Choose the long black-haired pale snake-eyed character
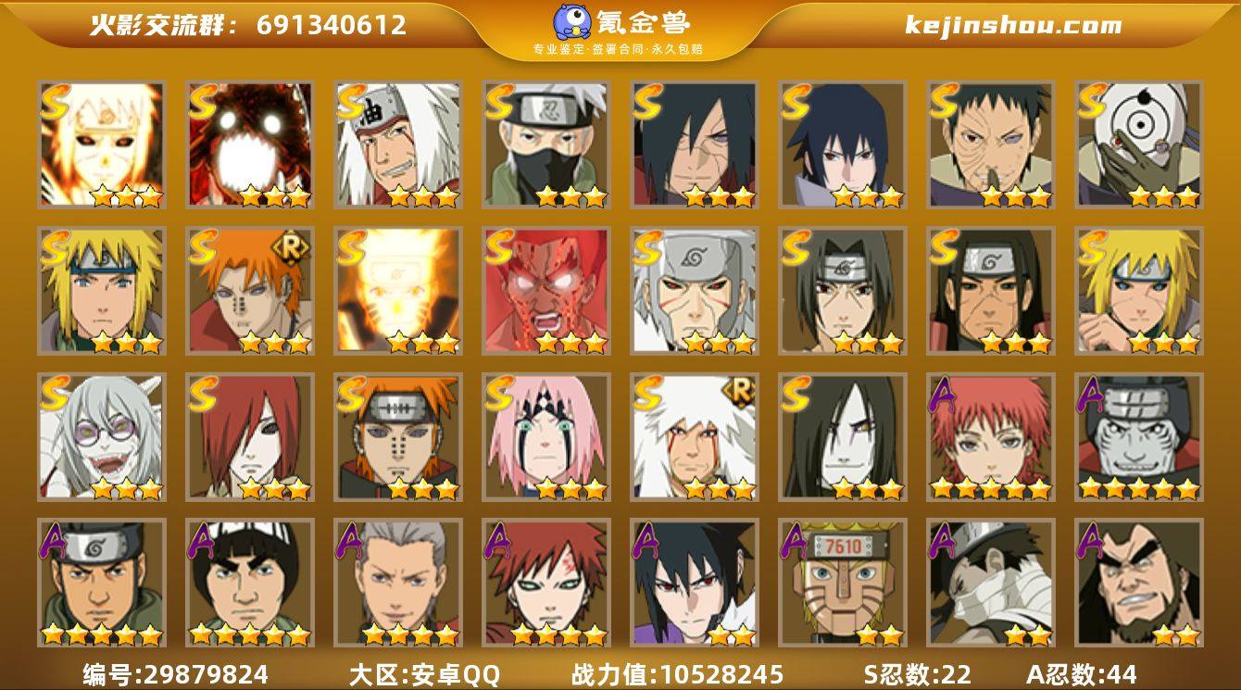The width and height of the screenshot is (1241, 690). tap(842, 436)
